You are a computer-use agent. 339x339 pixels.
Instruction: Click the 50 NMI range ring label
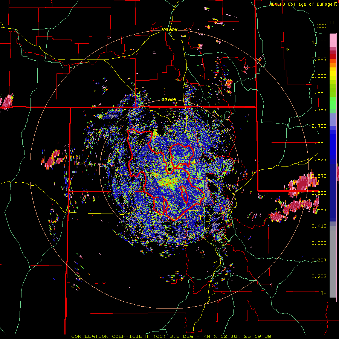[x=169, y=100]
